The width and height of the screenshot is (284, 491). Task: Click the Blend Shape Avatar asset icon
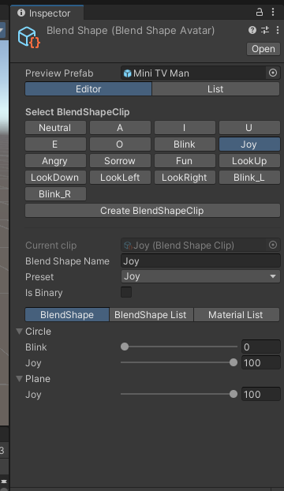tap(28, 37)
